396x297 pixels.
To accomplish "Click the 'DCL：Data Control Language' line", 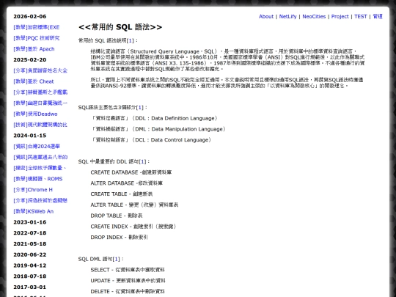I will pyautogui.click(x=151, y=140).
